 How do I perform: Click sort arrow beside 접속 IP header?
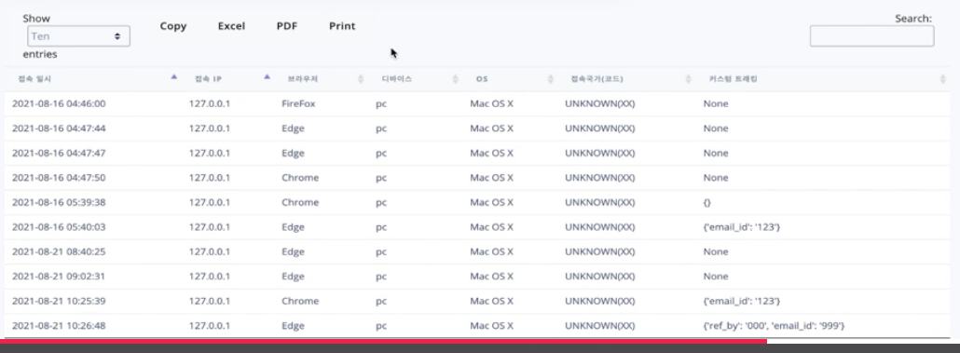267,77
